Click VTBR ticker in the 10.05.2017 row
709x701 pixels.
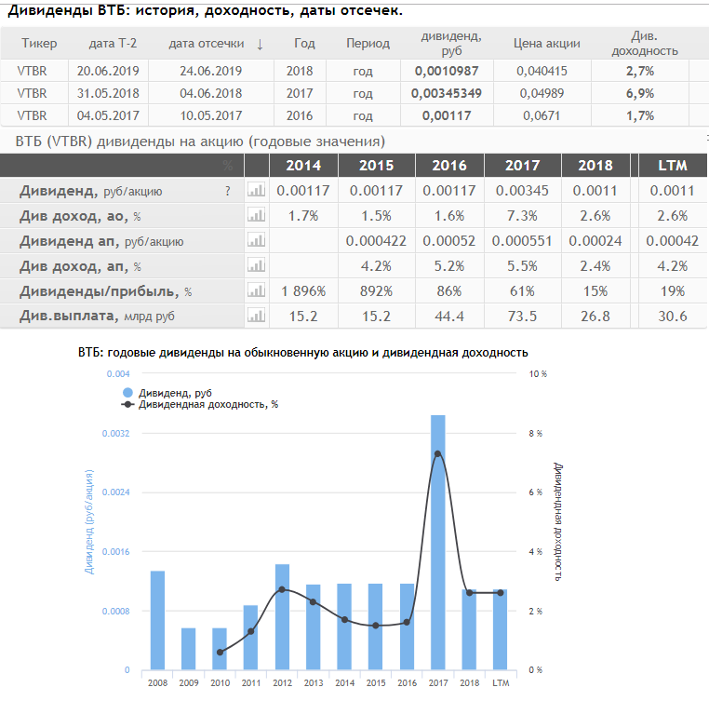coord(32,115)
